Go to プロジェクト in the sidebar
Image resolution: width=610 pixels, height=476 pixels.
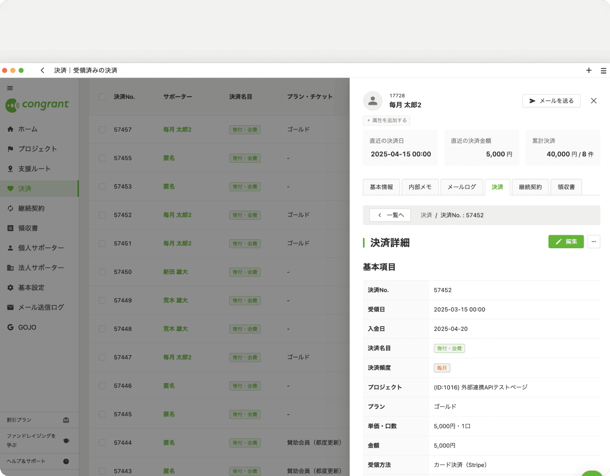37,149
